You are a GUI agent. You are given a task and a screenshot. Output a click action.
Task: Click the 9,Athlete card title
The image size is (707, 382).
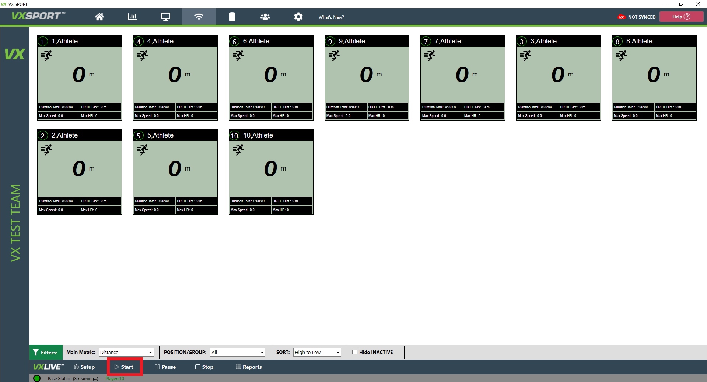(352, 41)
